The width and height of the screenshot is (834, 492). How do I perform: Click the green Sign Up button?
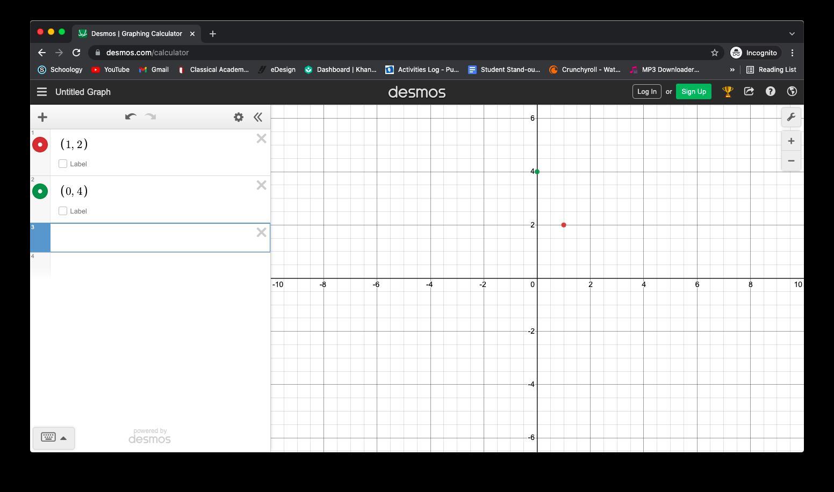tap(693, 92)
